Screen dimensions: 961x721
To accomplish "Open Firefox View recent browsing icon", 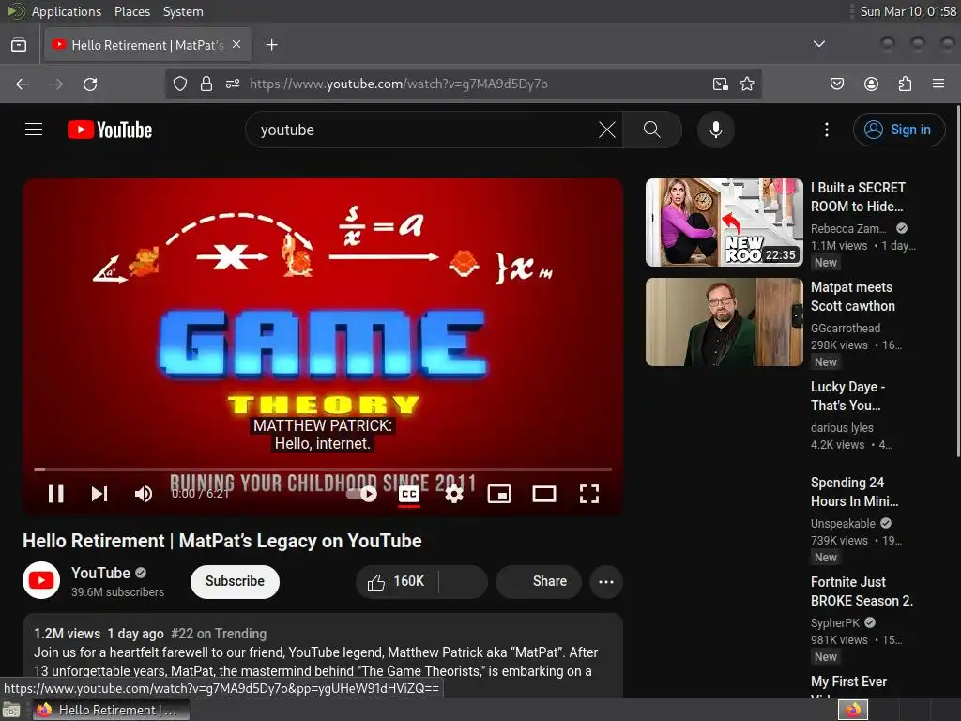I will point(19,45).
